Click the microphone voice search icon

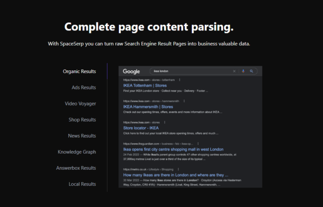[x=243, y=71]
